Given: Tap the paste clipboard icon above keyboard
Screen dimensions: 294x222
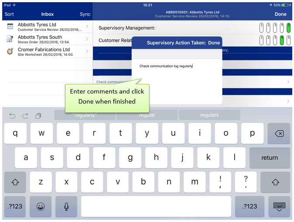Looking at the screenshot, I should click(x=38, y=116).
